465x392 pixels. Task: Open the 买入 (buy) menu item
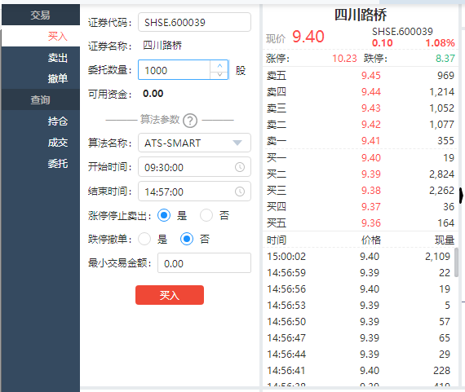click(41, 36)
